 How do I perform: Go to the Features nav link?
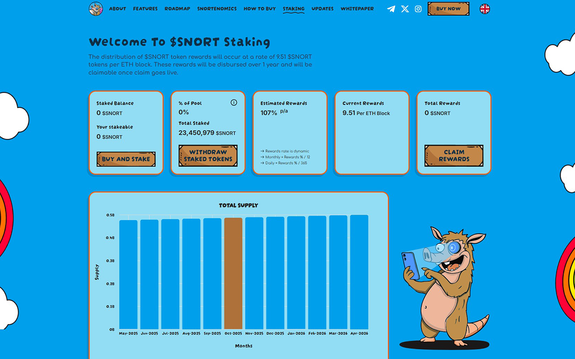(145, 9)
